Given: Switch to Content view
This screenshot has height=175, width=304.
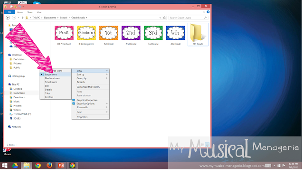Looking at the screenshot, I should 55,97.
